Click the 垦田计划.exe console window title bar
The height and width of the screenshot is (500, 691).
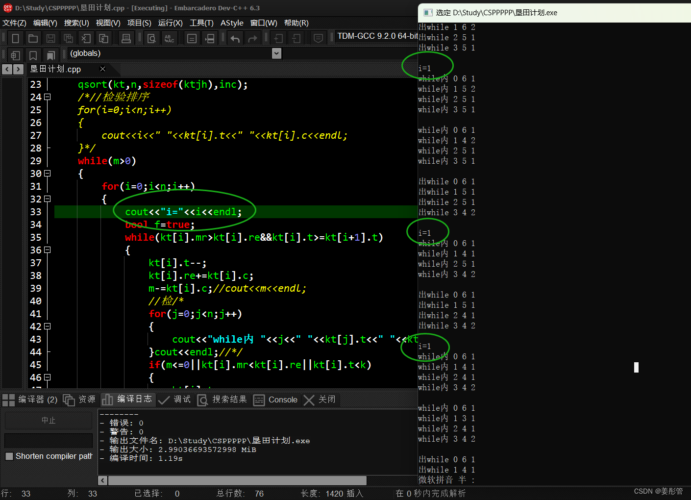point(554,12)
